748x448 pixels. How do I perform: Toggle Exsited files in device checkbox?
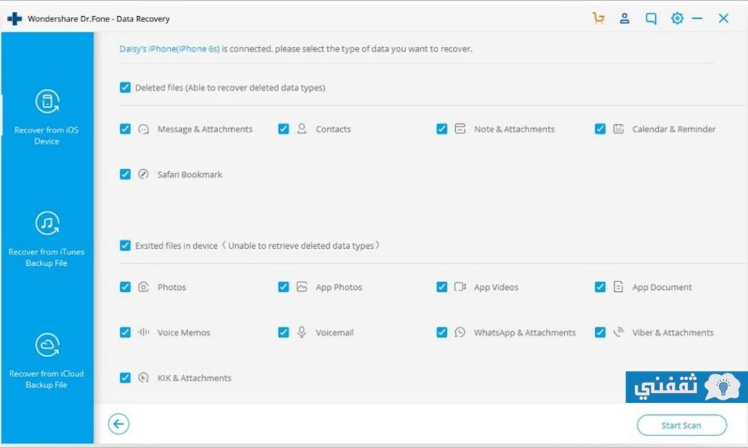point(125,246)
